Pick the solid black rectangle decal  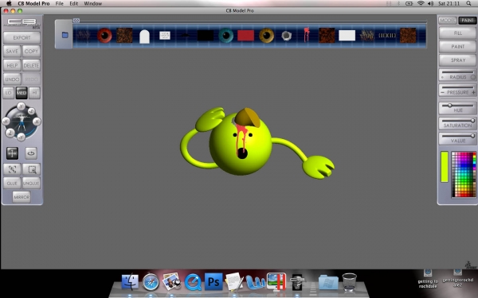click(x=206, y=35)
